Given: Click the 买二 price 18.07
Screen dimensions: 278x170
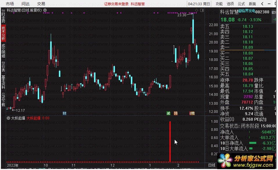Looking at the screenshot, I should (248, 58).
